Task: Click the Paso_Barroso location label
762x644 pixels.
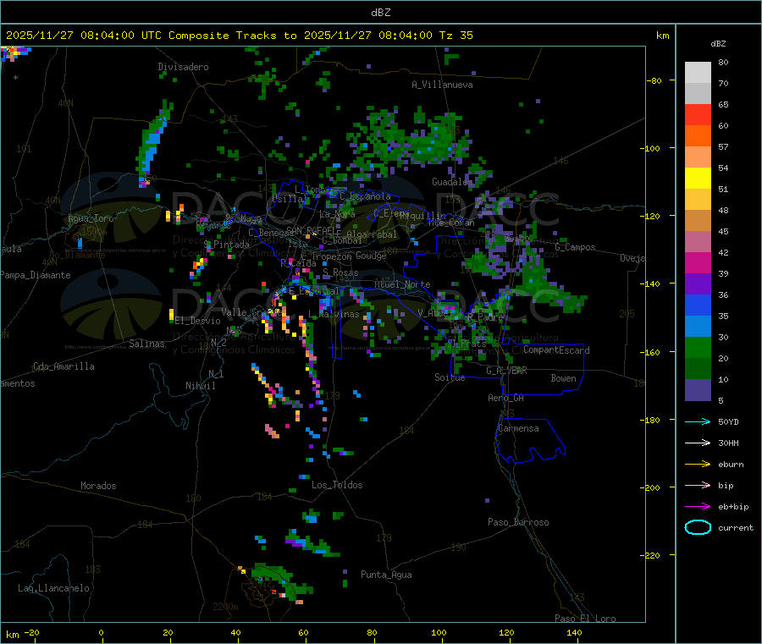Action: 518,522
